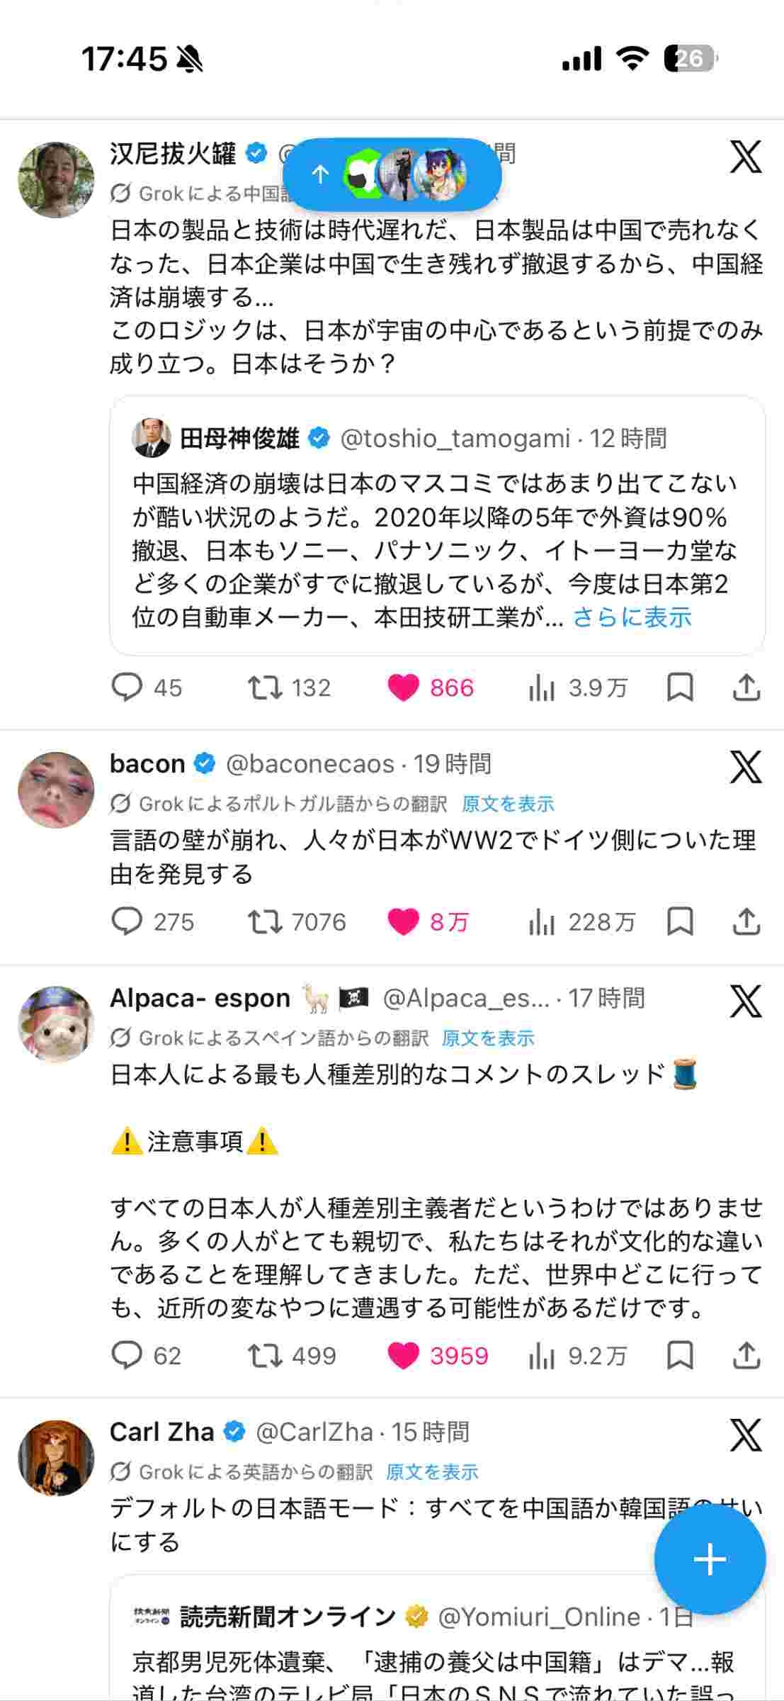This screenshot has height=1701, width=784.
Task: Tap the new posts pill with arrow
Action: tap(392, 174)
